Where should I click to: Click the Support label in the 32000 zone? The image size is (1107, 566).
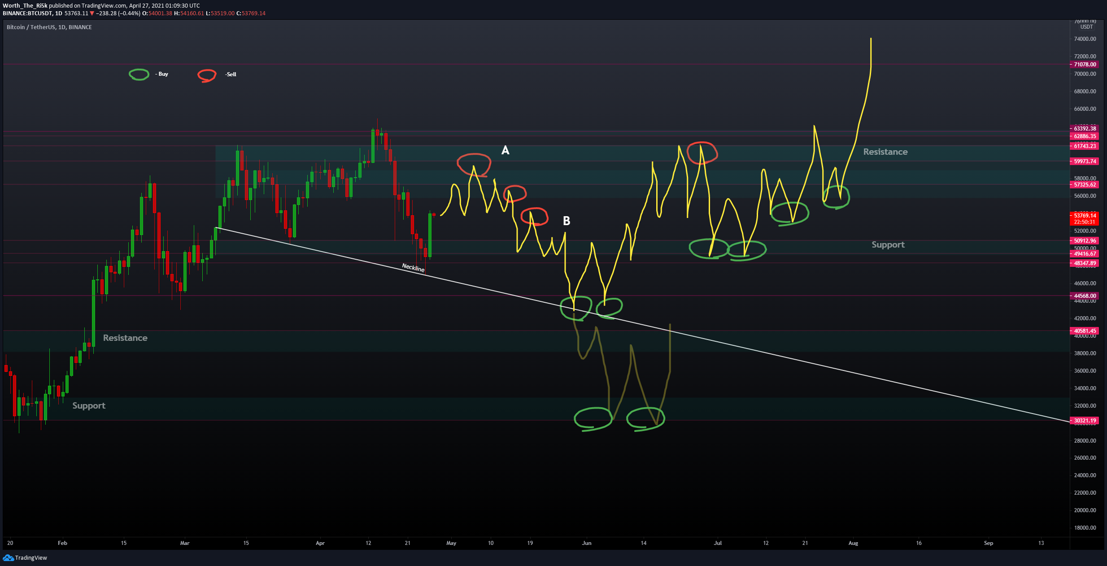[x=89, y=406]
